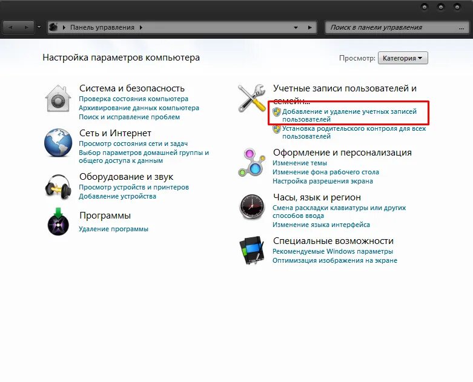
Task: Expand the address bar history dropdown arrow
Action: (x=296, y=27)
